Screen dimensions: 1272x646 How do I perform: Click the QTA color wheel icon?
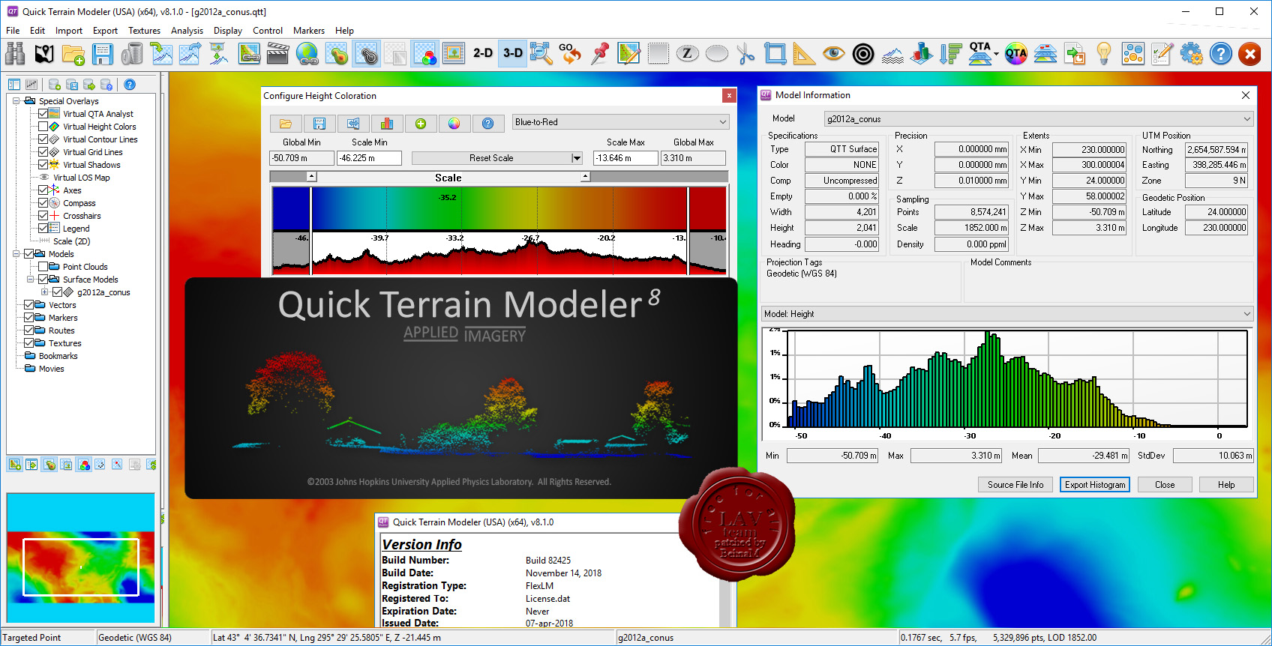(1016, 53)
